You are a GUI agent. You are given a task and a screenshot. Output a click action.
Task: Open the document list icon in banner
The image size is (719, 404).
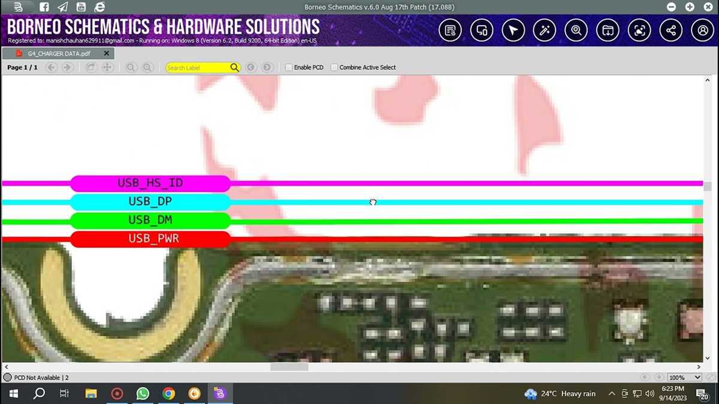(x=450, y=30)
